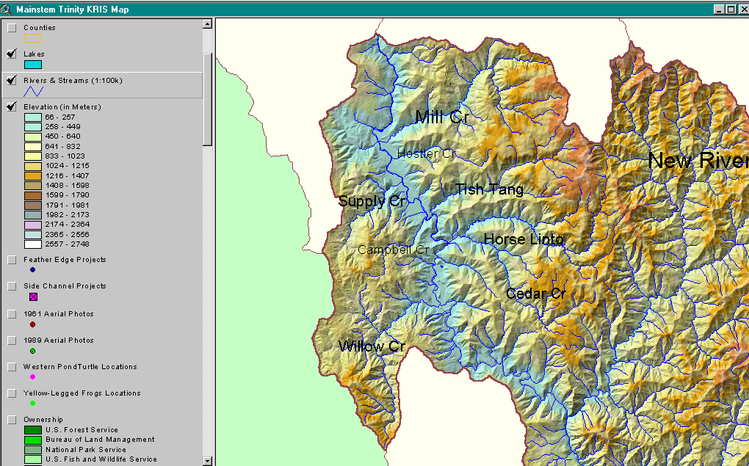Click the Hostler Cr map label
The width and height of the screenshot is (749, 466).
[427, 153]
